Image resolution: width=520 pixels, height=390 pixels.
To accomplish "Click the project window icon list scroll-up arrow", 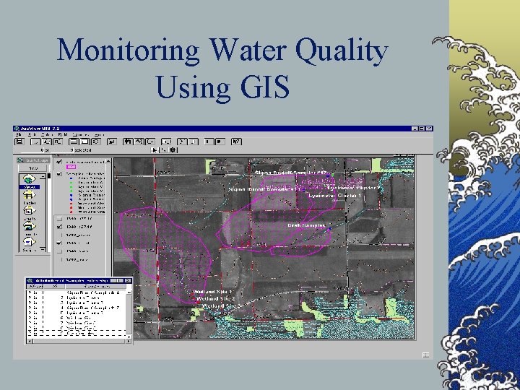I will point(43,177).
